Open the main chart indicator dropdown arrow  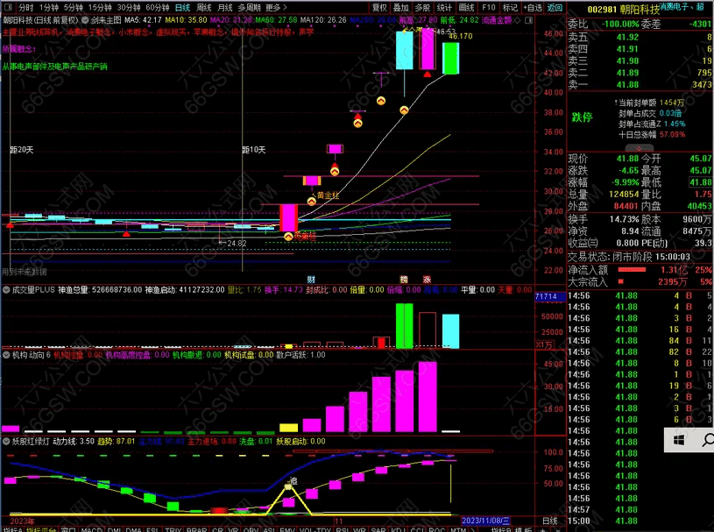click(85, 20)
